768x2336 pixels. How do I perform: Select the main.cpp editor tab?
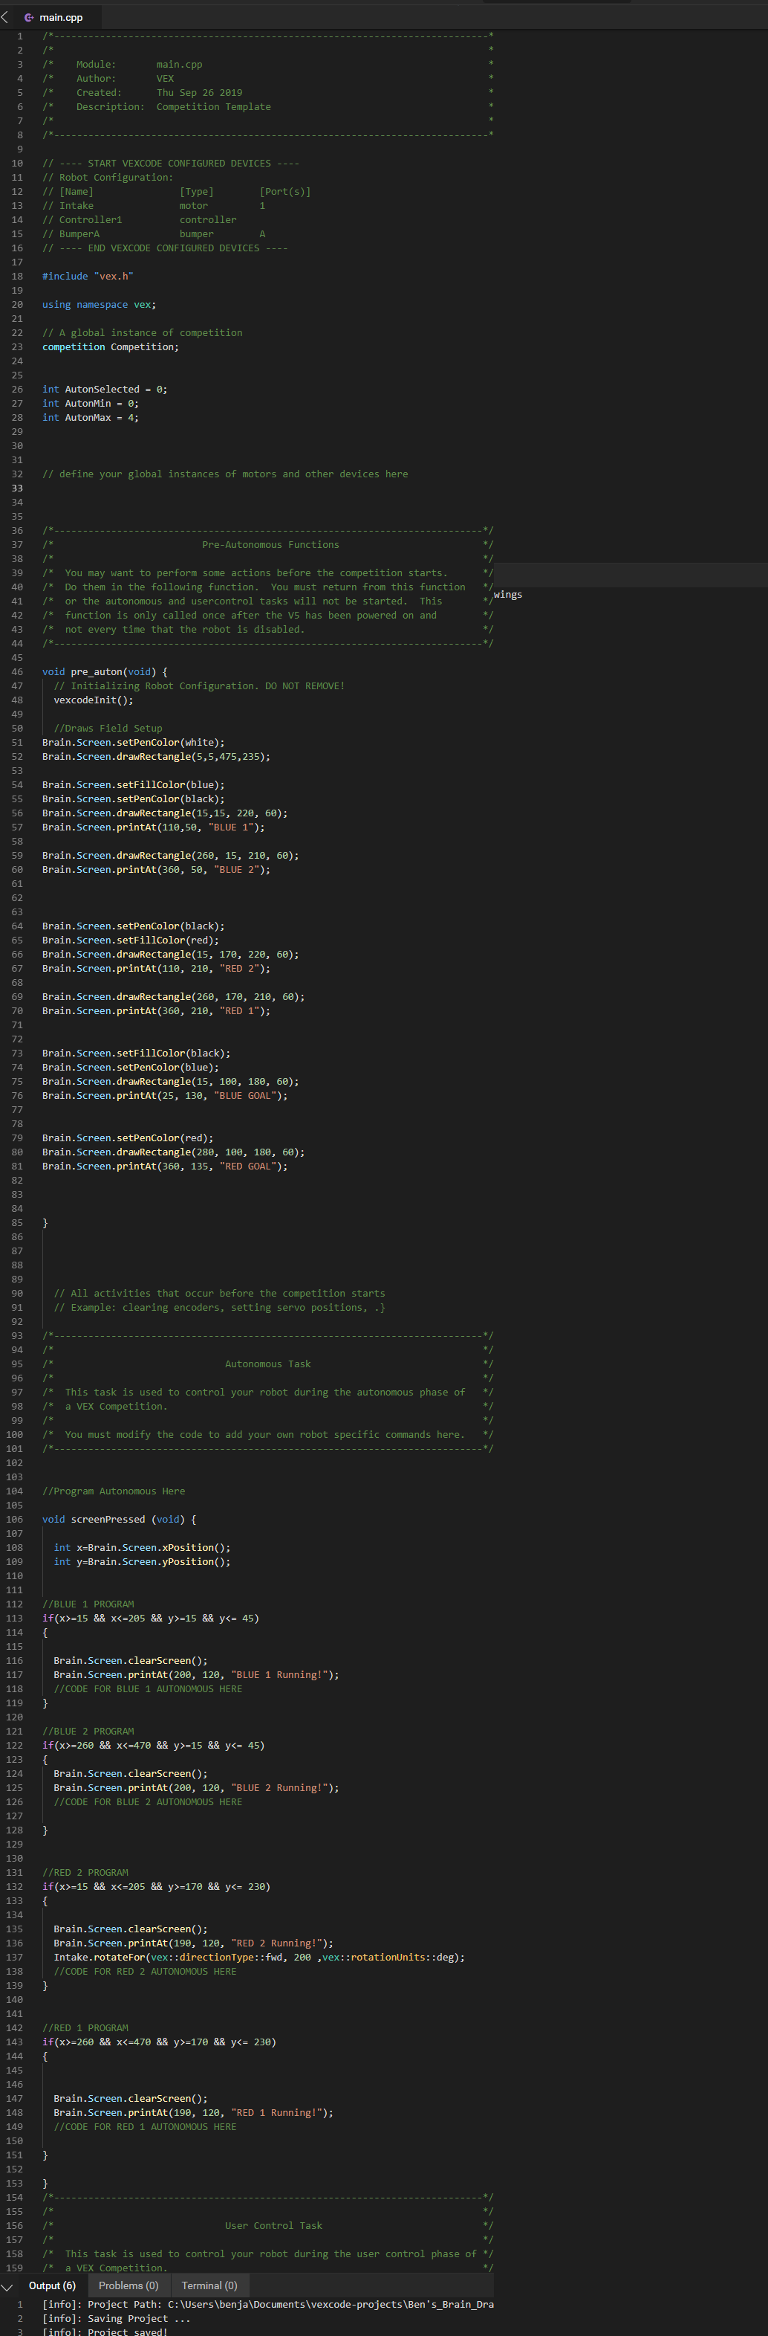tap(59, 17)
